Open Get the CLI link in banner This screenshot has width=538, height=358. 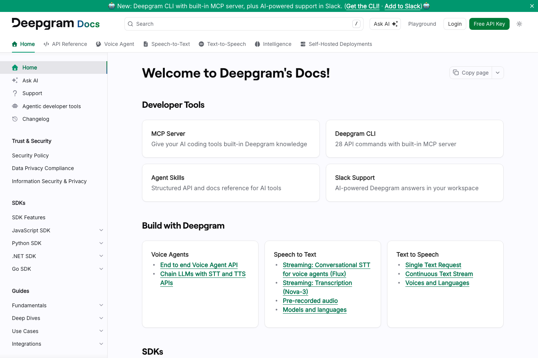click(362, 6)
